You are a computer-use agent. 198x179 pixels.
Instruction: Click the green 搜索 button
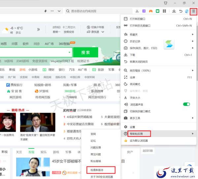click(85, 52)
